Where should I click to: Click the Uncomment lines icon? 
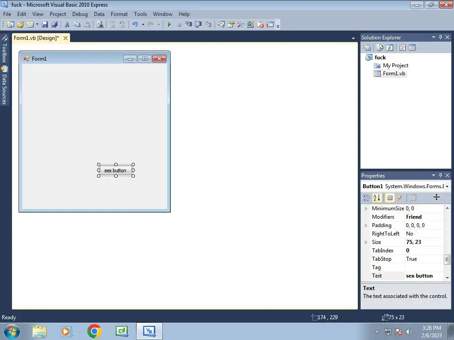point(122,25)
